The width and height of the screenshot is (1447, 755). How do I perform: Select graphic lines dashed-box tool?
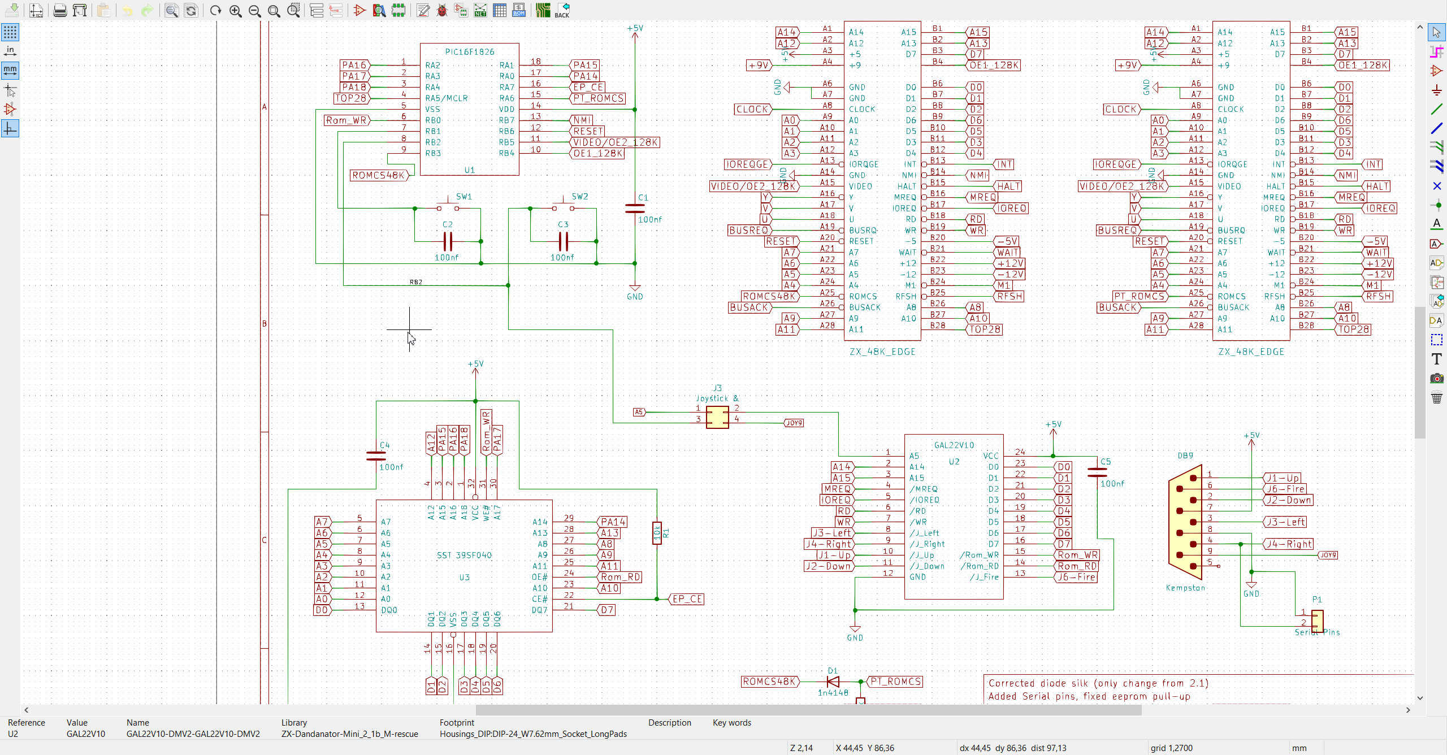[x=1436, y=340]
